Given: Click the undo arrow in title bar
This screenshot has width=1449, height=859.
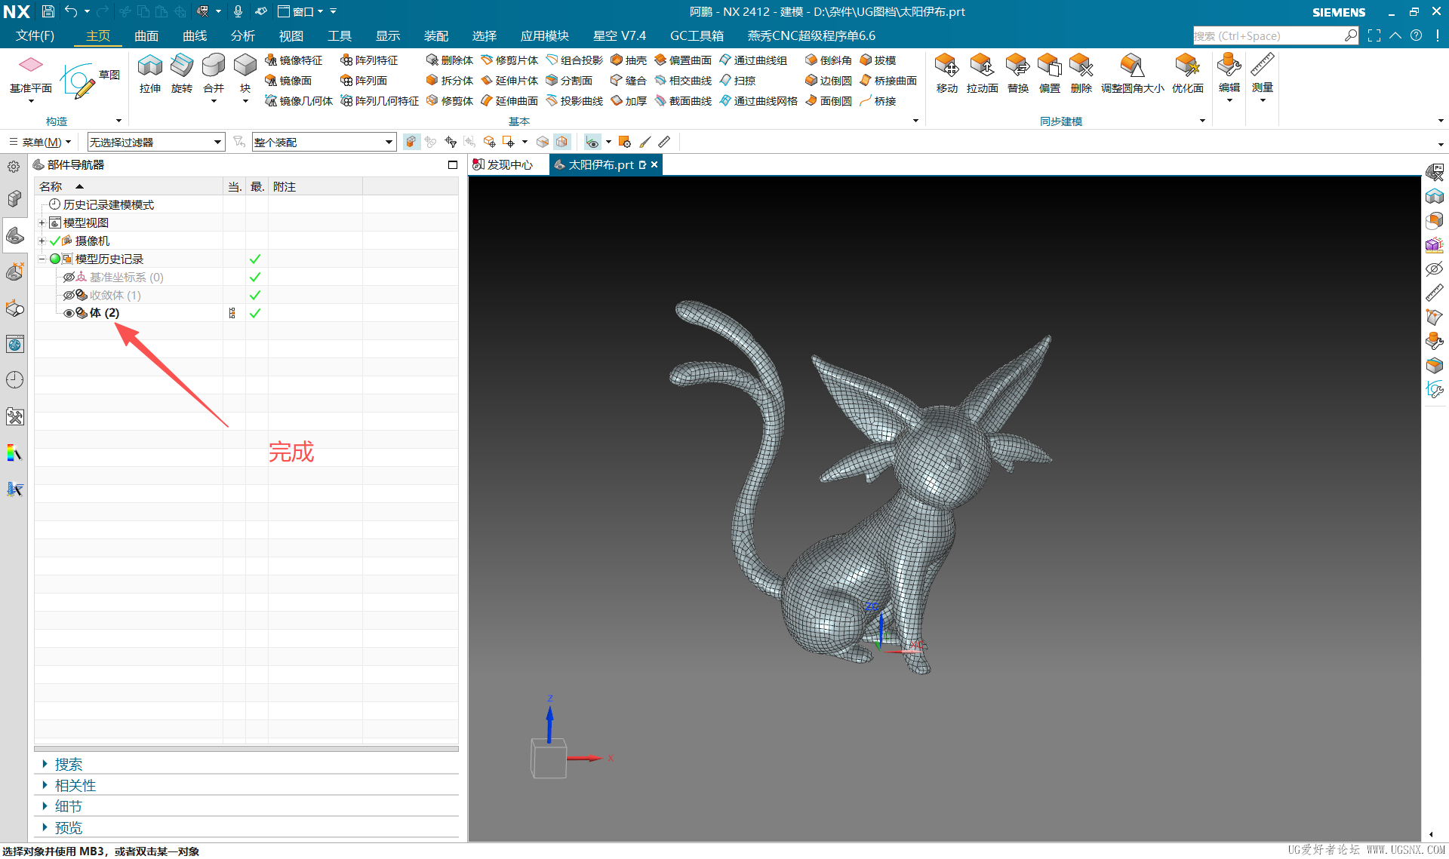Looking at the screenshot, I should pos(71,11).
